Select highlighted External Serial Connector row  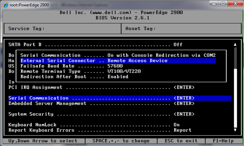(118, 61)
